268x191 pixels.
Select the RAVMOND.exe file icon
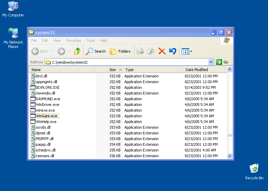[33, 99]
